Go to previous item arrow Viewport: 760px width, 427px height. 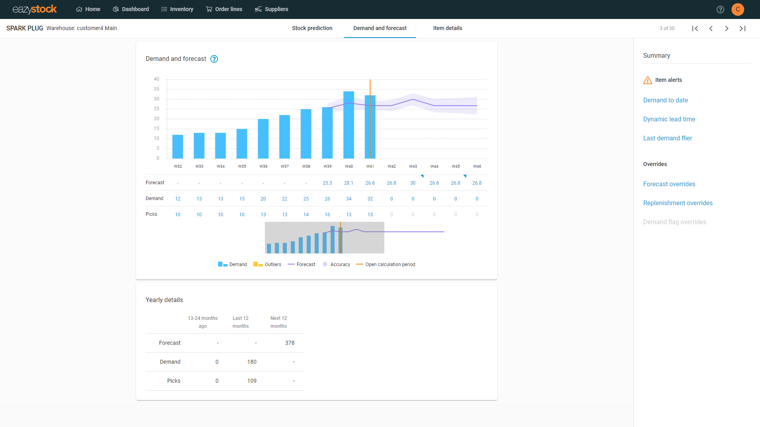[711, 28]
